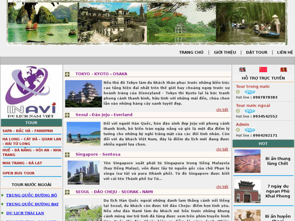Open the ĐẶT TOUR menu item
The image size is (295, 221).
[x=256, y=52]
